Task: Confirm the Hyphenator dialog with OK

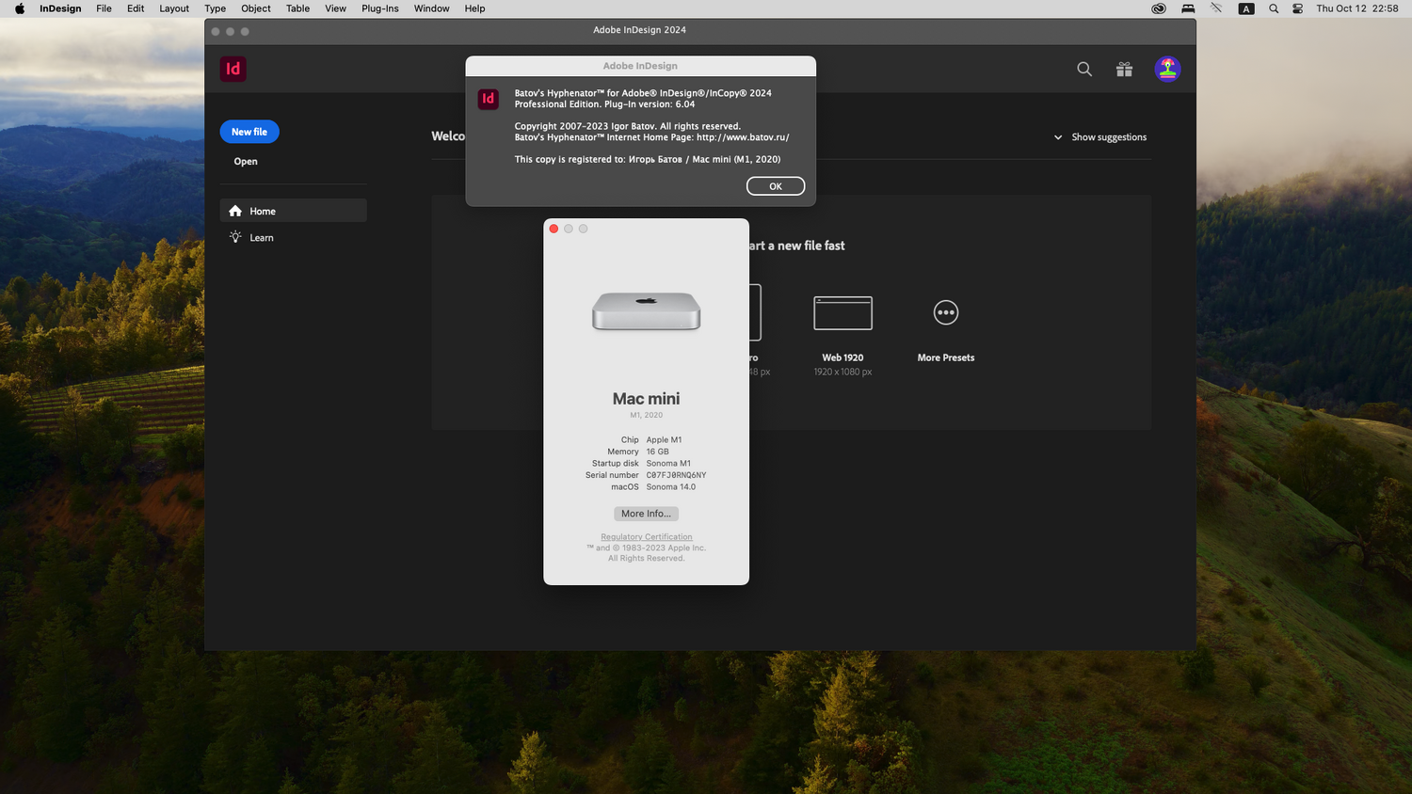Action: [x=776, y=186]
